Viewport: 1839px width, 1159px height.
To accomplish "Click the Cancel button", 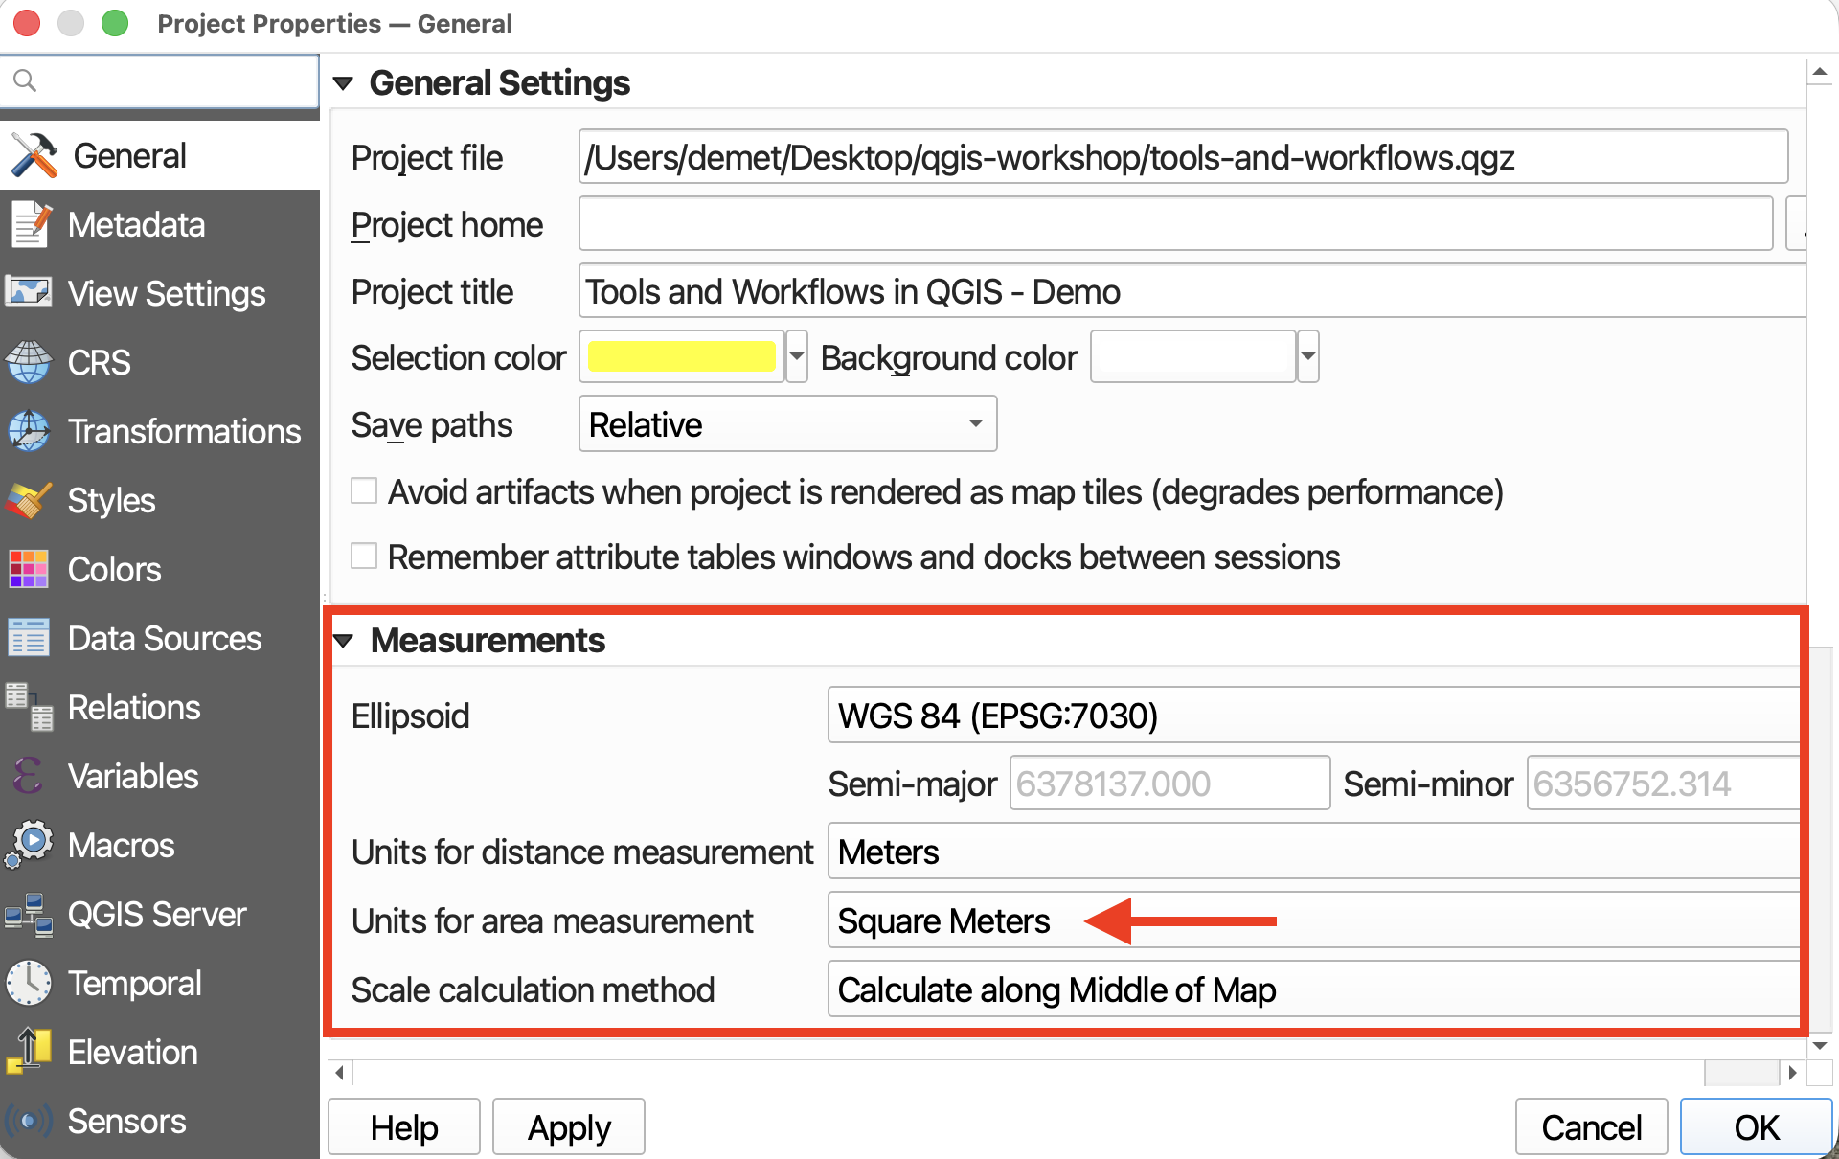I will pos(1591,1127).
